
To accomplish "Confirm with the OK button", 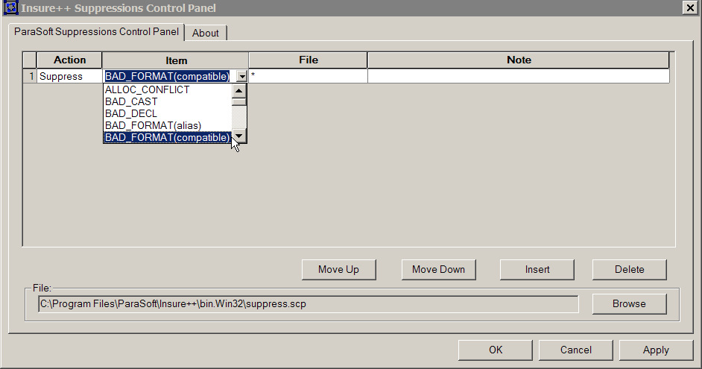I will (495, 350).
